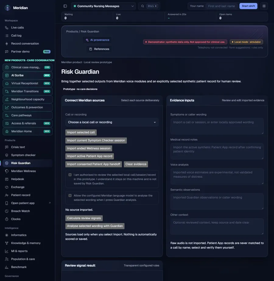Click Import selected call
This screenshot has height=281, width=274.
click(81, 132)
